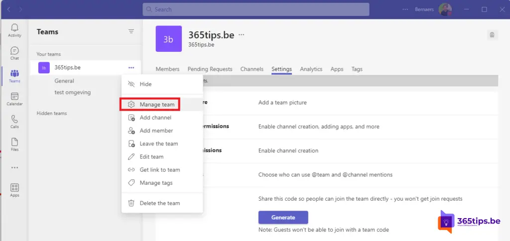Open the General channel

coord(64,81)
